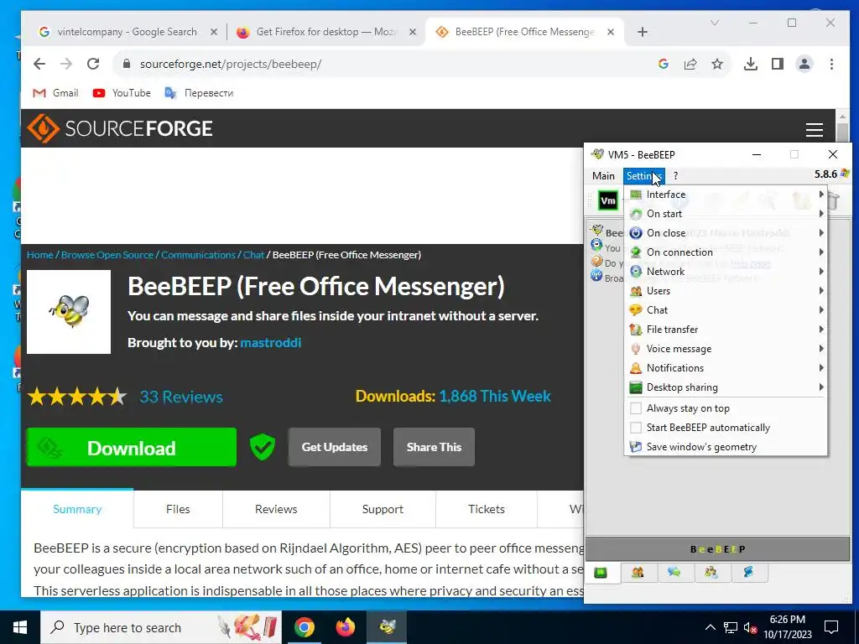Click the Share This button
The width and height of the screenshot is (859, 644).
(434, 448)
